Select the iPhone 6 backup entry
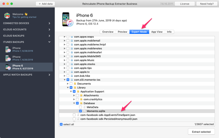The width and height of the screenshot is (219, 138). pos(26,67)
